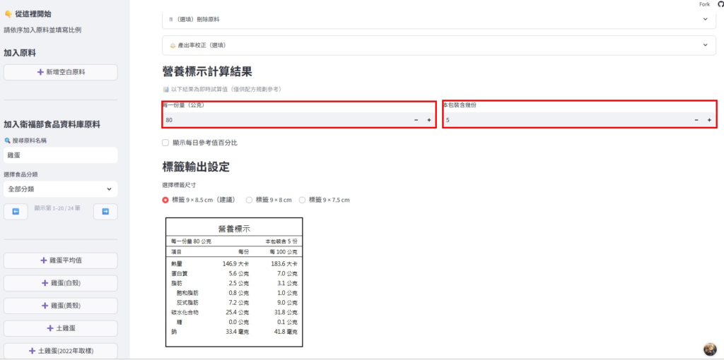The height and width of the screenshot is (360, 724).
Task: Enable 顯示每日參考值百分比 checkbox
Action: 165,143
